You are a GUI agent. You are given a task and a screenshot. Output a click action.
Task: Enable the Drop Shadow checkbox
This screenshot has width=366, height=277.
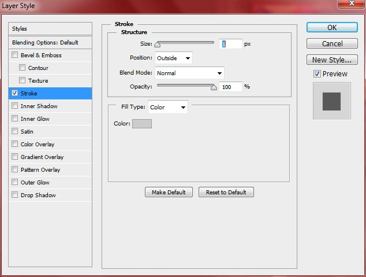pos(14,195)
